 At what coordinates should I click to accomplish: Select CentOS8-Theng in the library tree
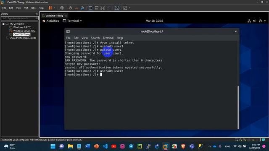pyautogui.click(x=21, y=34)
